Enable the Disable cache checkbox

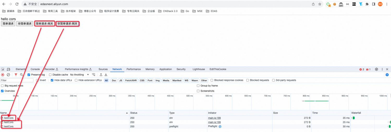click(x=50, y=75)
